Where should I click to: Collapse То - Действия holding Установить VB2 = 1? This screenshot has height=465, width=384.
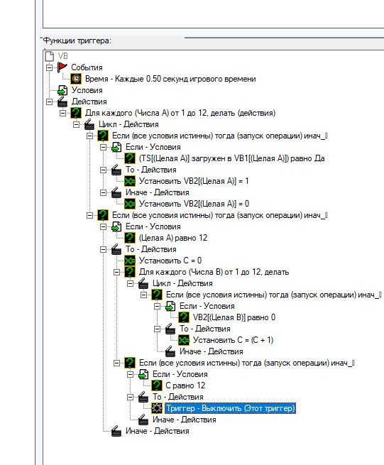(x=103, y=170)
